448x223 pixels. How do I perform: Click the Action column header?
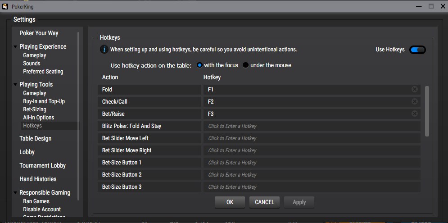(110, 77)
